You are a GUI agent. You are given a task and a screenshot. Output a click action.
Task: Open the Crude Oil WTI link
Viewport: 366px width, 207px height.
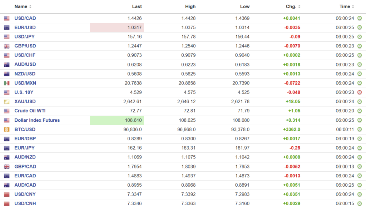30,111
